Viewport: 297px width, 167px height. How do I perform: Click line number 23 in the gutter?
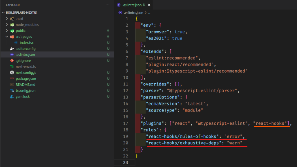pyautogui.click(x=126, y=163)
